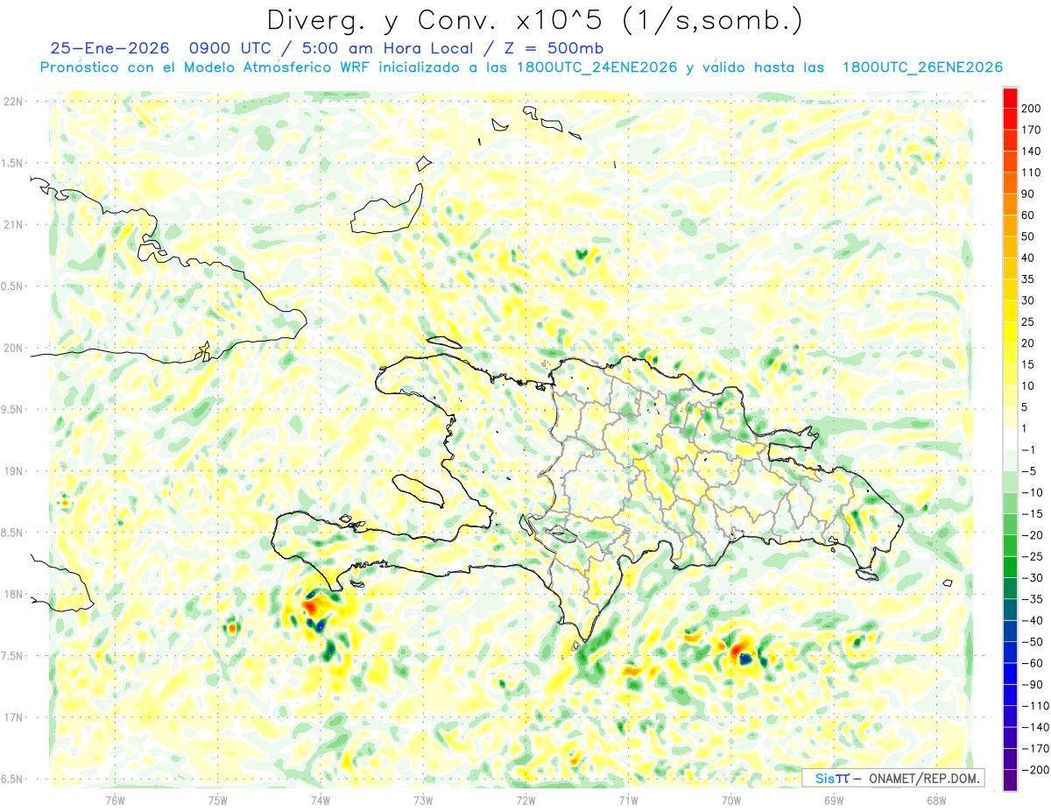Viewport: 1051px width, 812px height.
Task: Click the 'SisTT - ONAMET/REP.DOM.' credit box
Action: (893, 778)
